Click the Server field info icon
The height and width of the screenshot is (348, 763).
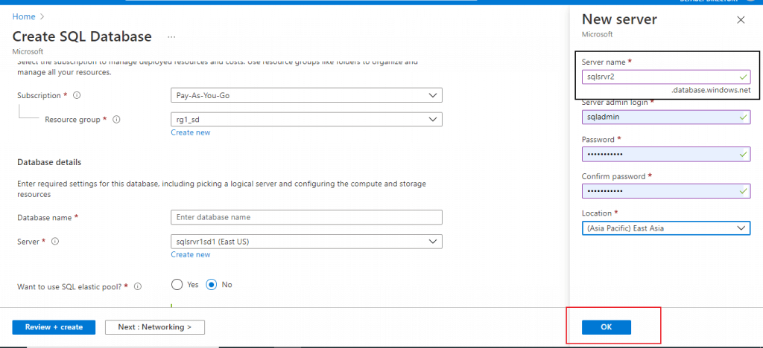click(56, 242)
